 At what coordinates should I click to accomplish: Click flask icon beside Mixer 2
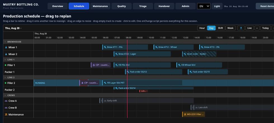pos(6,54)
